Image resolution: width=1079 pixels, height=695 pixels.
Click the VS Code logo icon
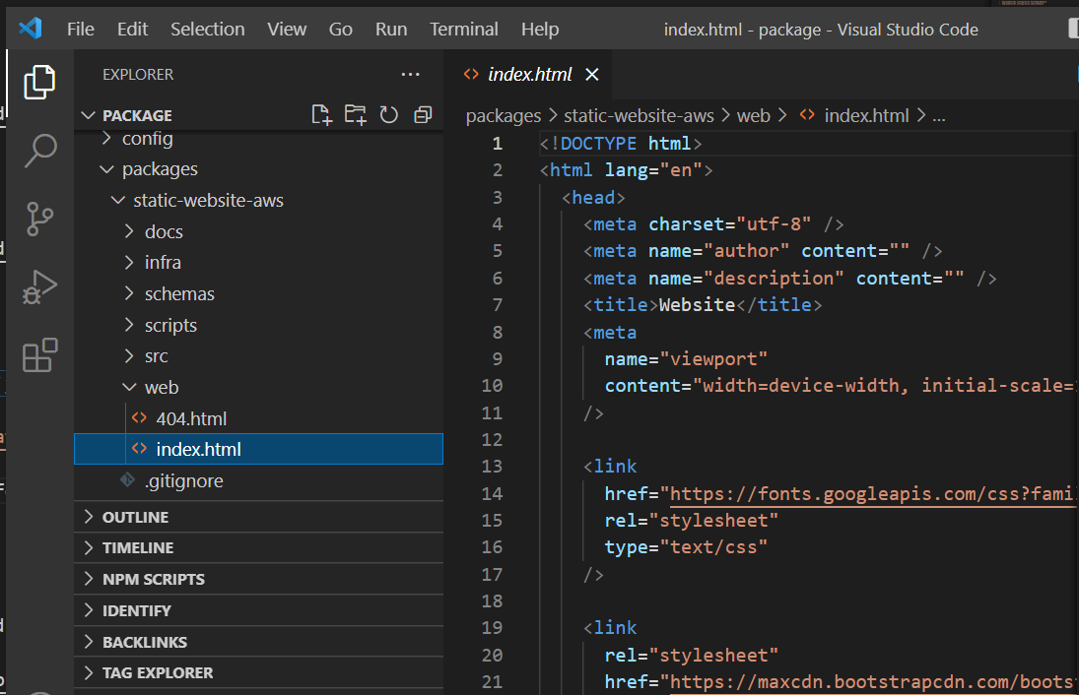[x=31, y=29]
